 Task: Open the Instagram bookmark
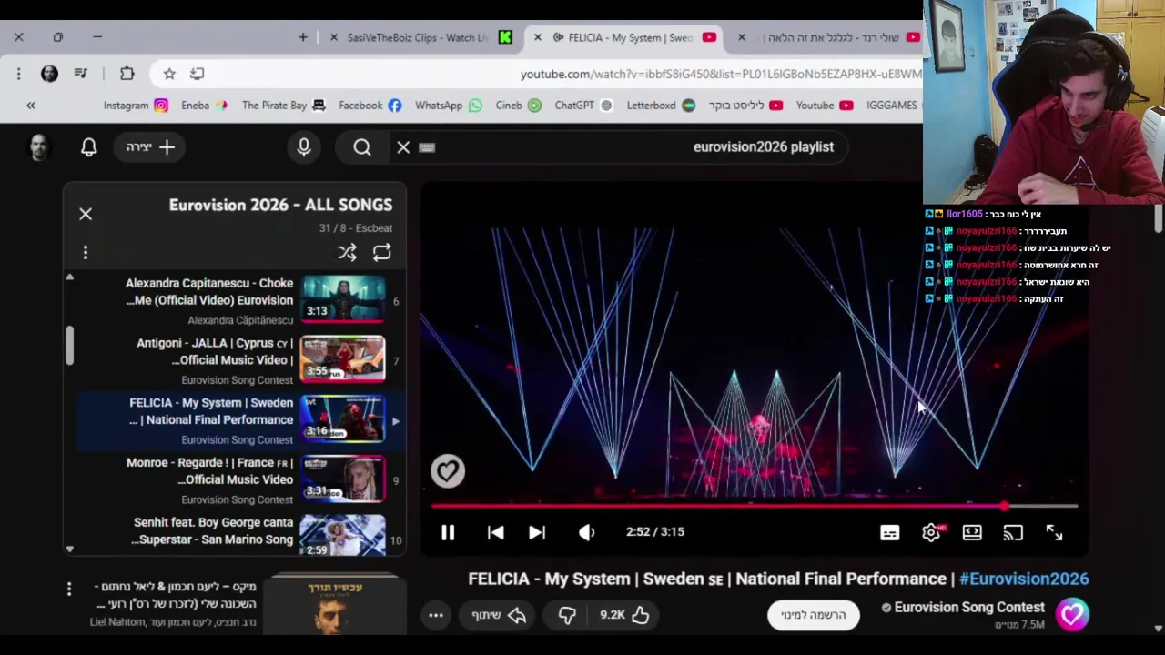point(136,106)
